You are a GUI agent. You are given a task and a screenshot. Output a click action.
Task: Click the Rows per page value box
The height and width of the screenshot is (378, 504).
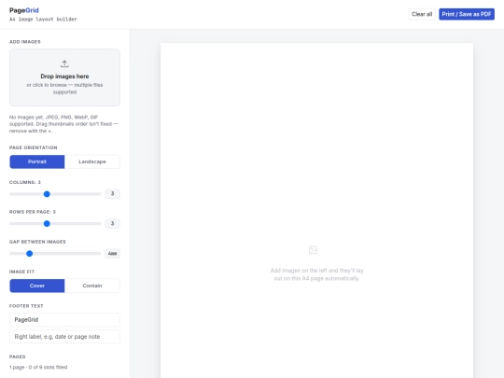coord(113,223)
